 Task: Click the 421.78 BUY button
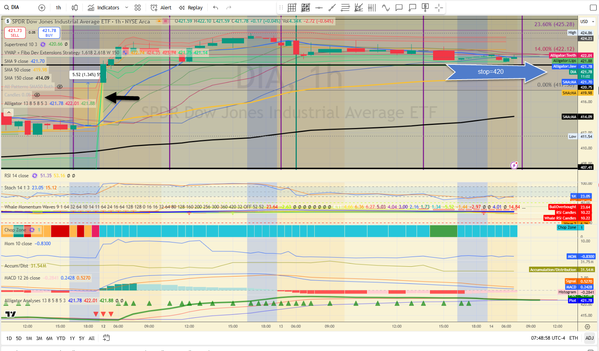click(x=49, y=33)
